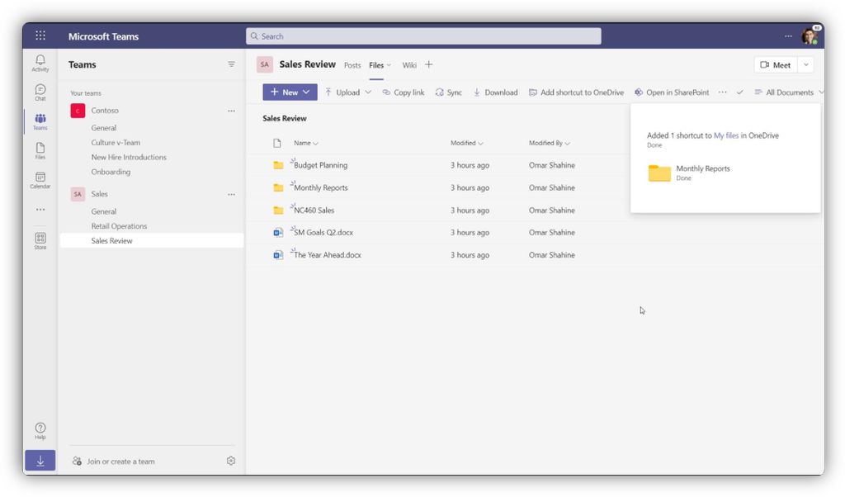The image size is (845, 497).
Task: Open the Culture v-Team channel
Action: (116, 142)
